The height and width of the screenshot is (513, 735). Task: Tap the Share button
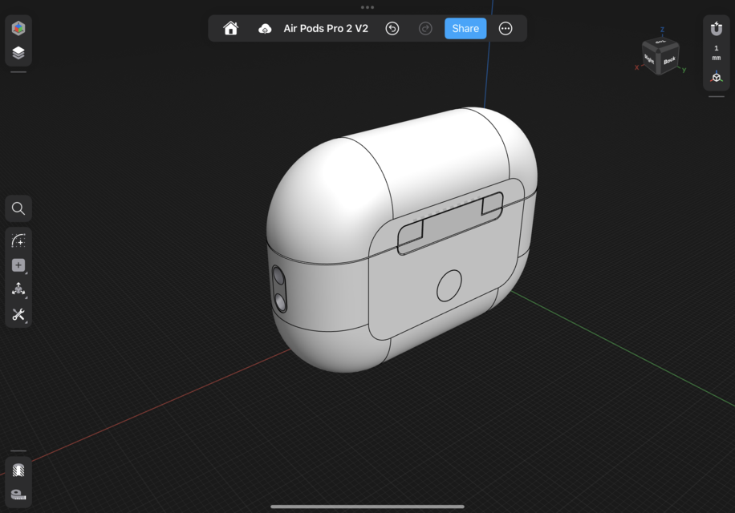[x=465, y=28]
